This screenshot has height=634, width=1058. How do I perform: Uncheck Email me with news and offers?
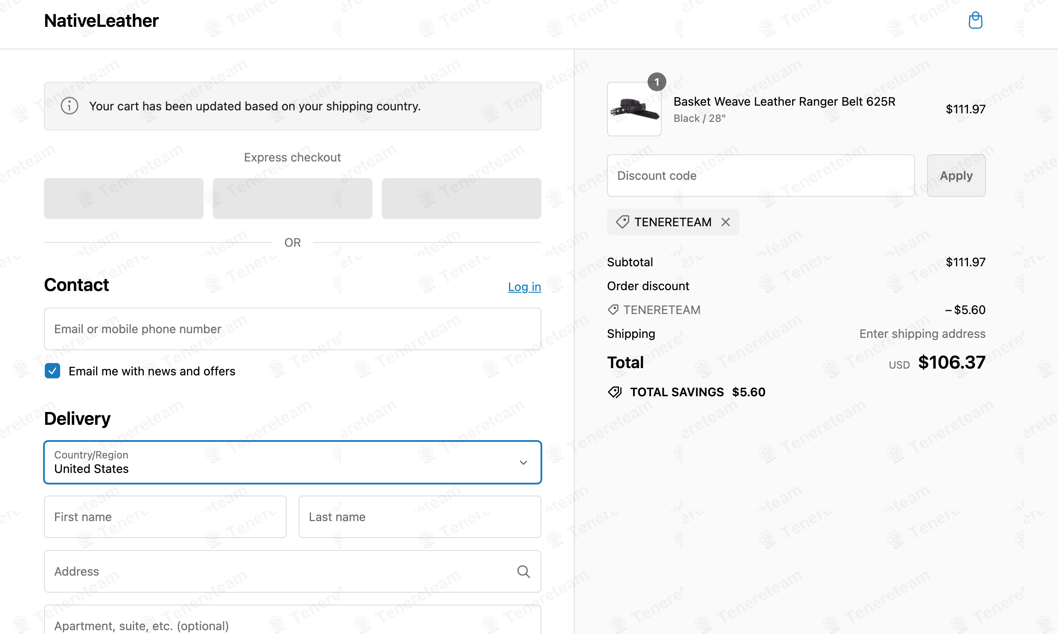[52, 371]
